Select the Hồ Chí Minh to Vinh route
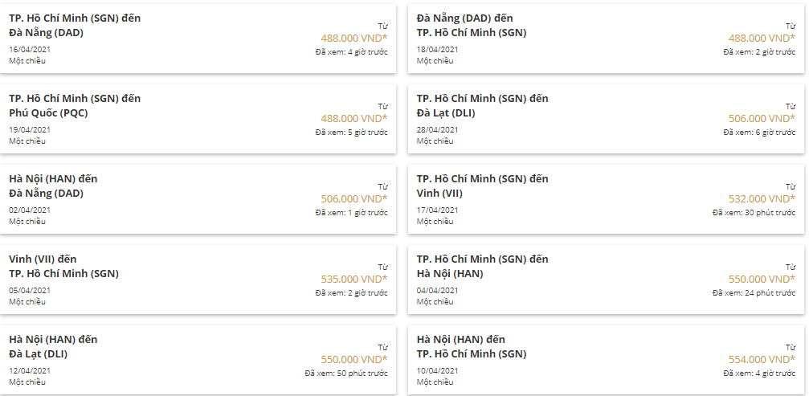 click(482, 186)
